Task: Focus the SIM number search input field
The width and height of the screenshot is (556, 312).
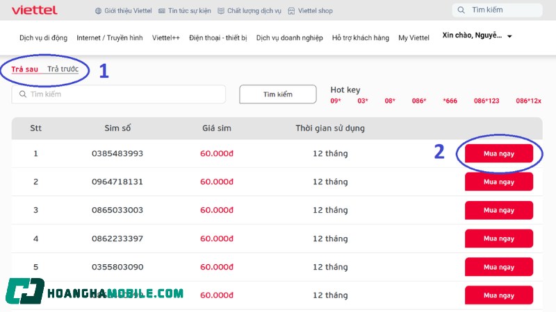Action: 125,94
